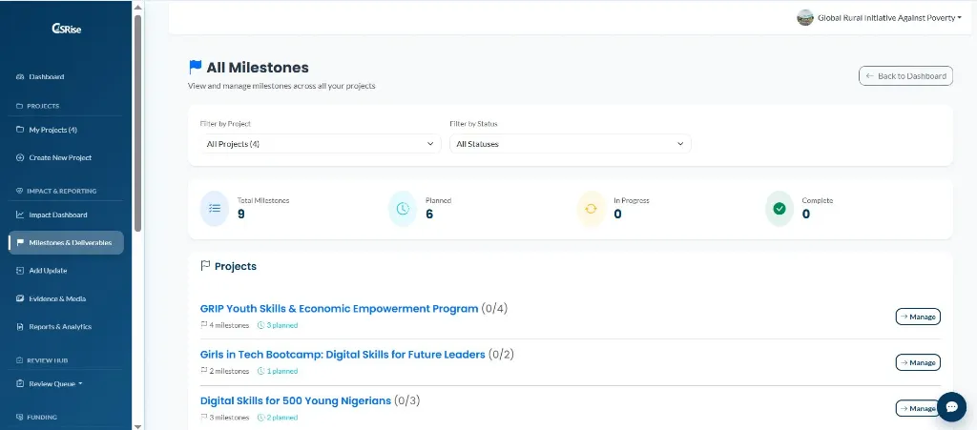Click the Impact Dashboard chart icon

(x=19, y=215)
